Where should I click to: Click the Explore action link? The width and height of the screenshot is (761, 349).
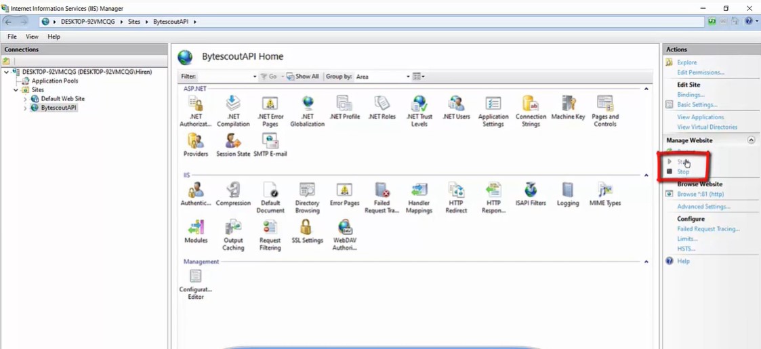(686, 62)
